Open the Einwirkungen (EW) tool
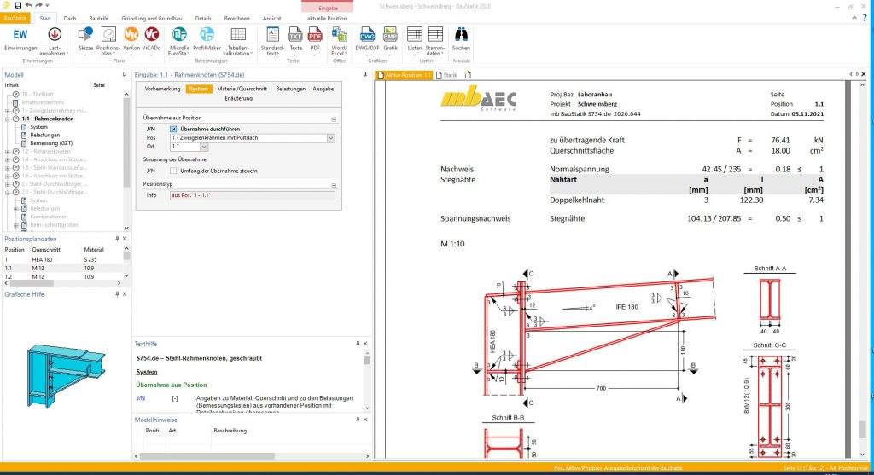874x475 pixels. (x=20, y=39)
